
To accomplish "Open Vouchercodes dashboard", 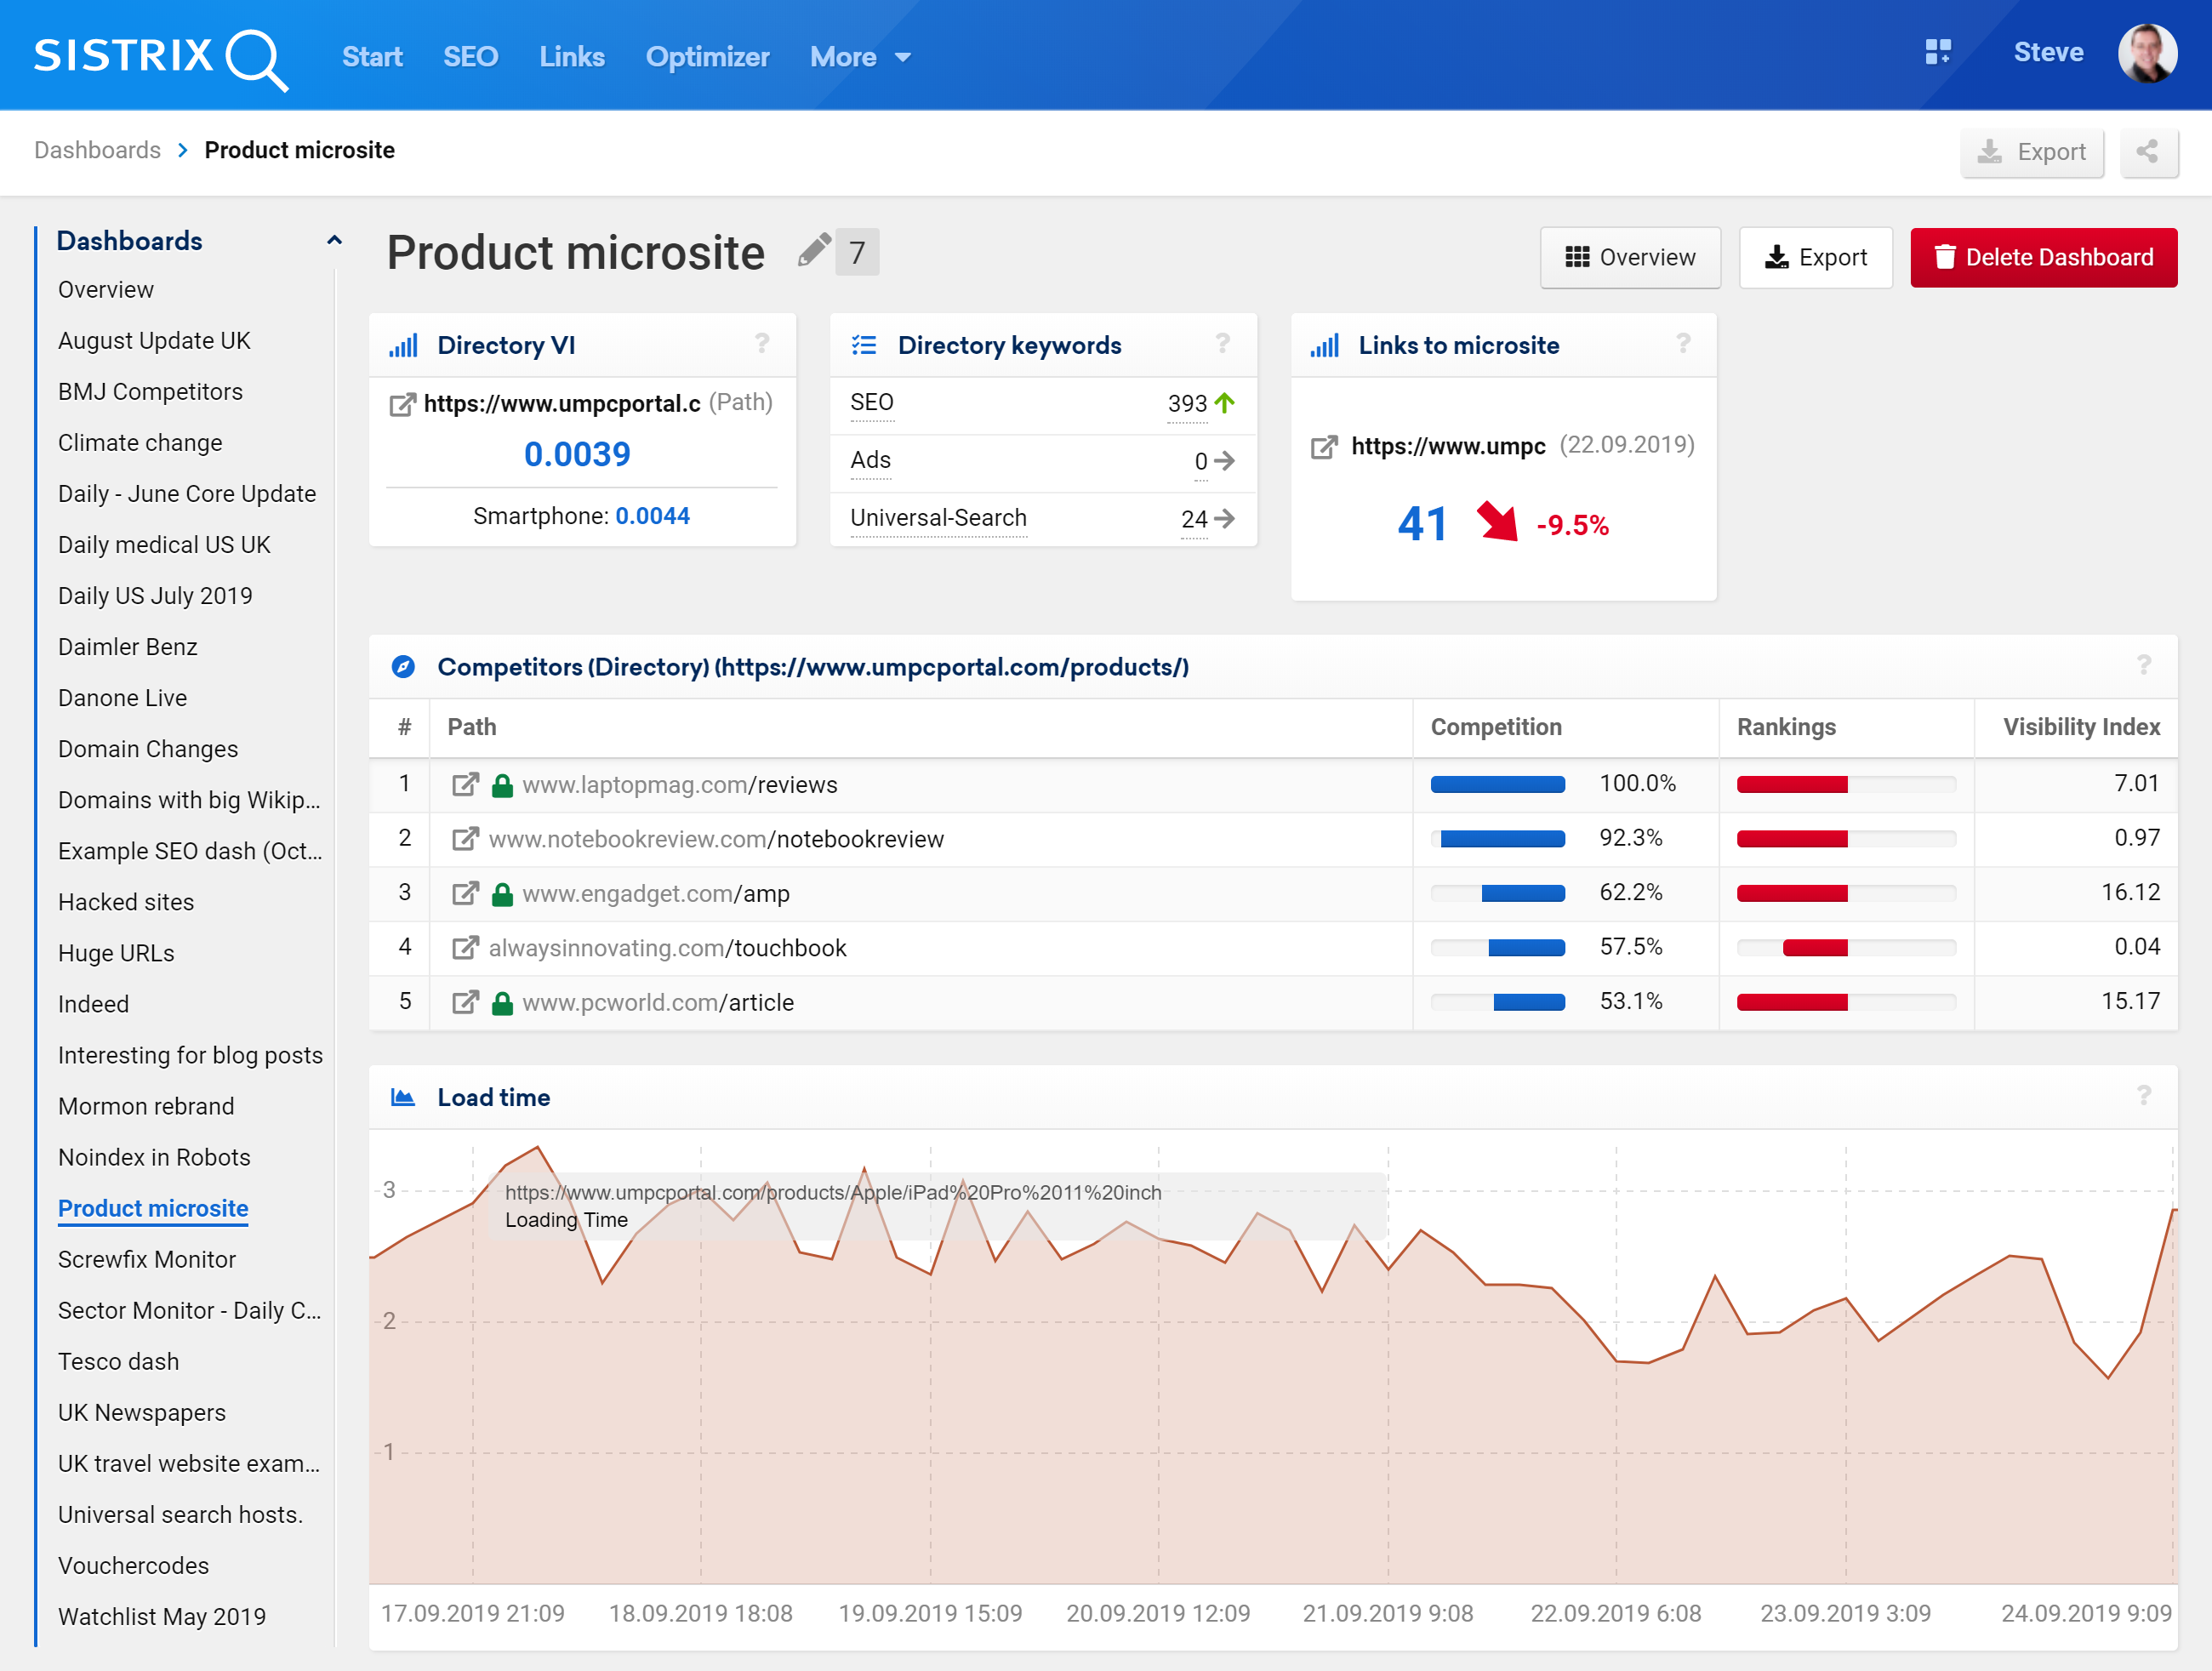I will click(134, 1566).
